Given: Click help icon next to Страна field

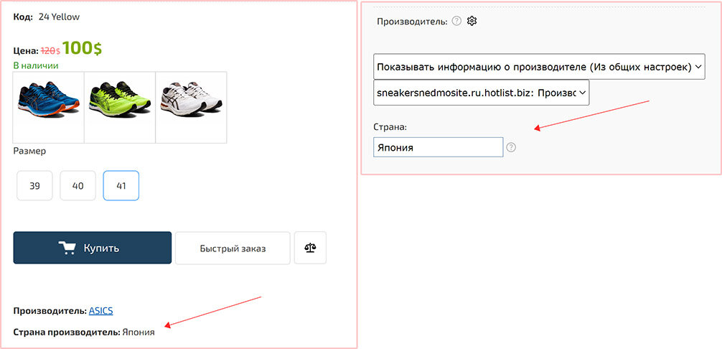Looking at the screenshot, I should [511, 147].
